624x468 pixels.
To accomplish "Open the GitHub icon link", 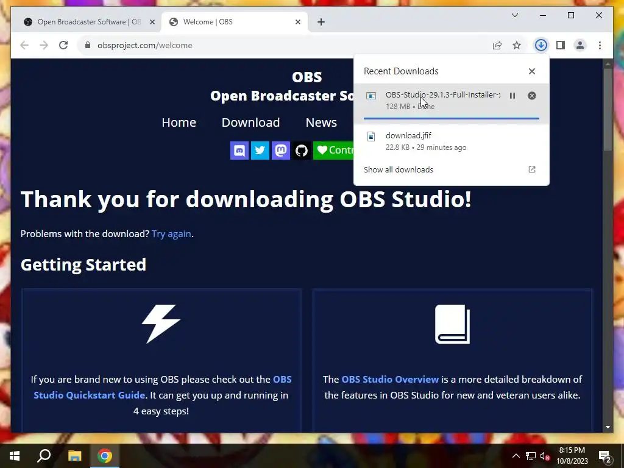I will click(x=301, y=151).
